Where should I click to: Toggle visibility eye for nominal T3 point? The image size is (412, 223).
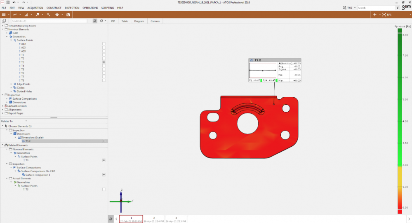click(104, 62)
